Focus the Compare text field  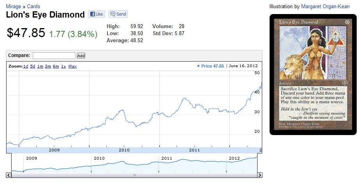(54, 56)
